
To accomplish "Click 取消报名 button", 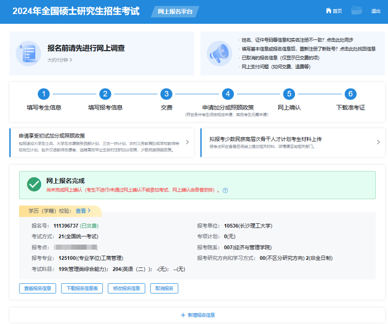I will pyautogui.click(x=164, y=288).
